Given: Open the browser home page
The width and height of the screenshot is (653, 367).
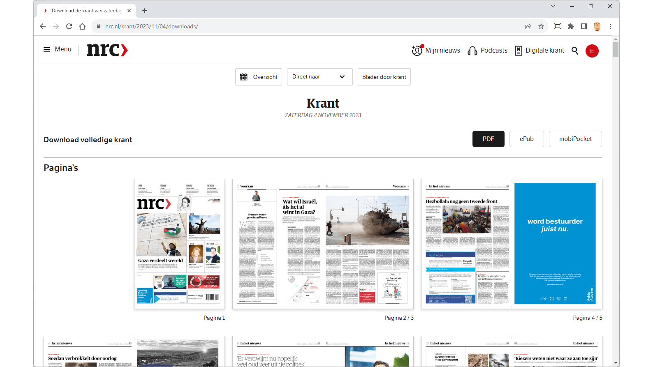Looking at the screenshot, I should click(82, 26).
